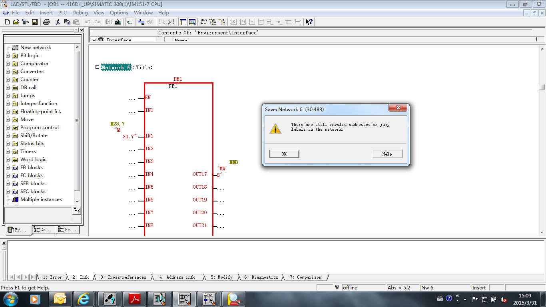The width and height of the screenshot is (546, 307).
Task: Click the Windows Start button
Action: tap(10, 299)
